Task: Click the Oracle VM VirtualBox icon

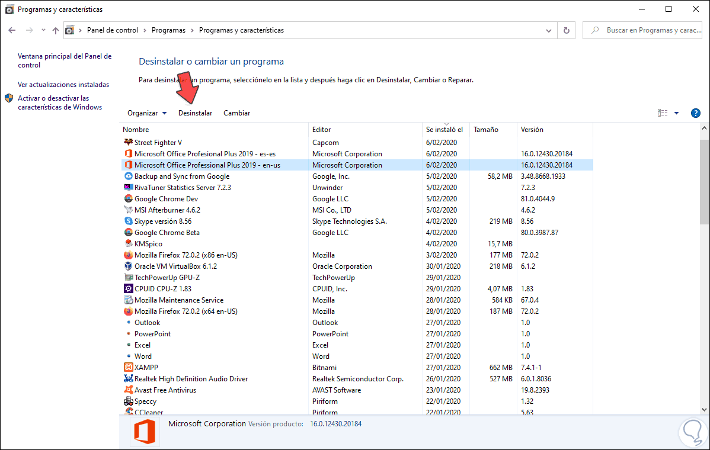Action: 128,266
